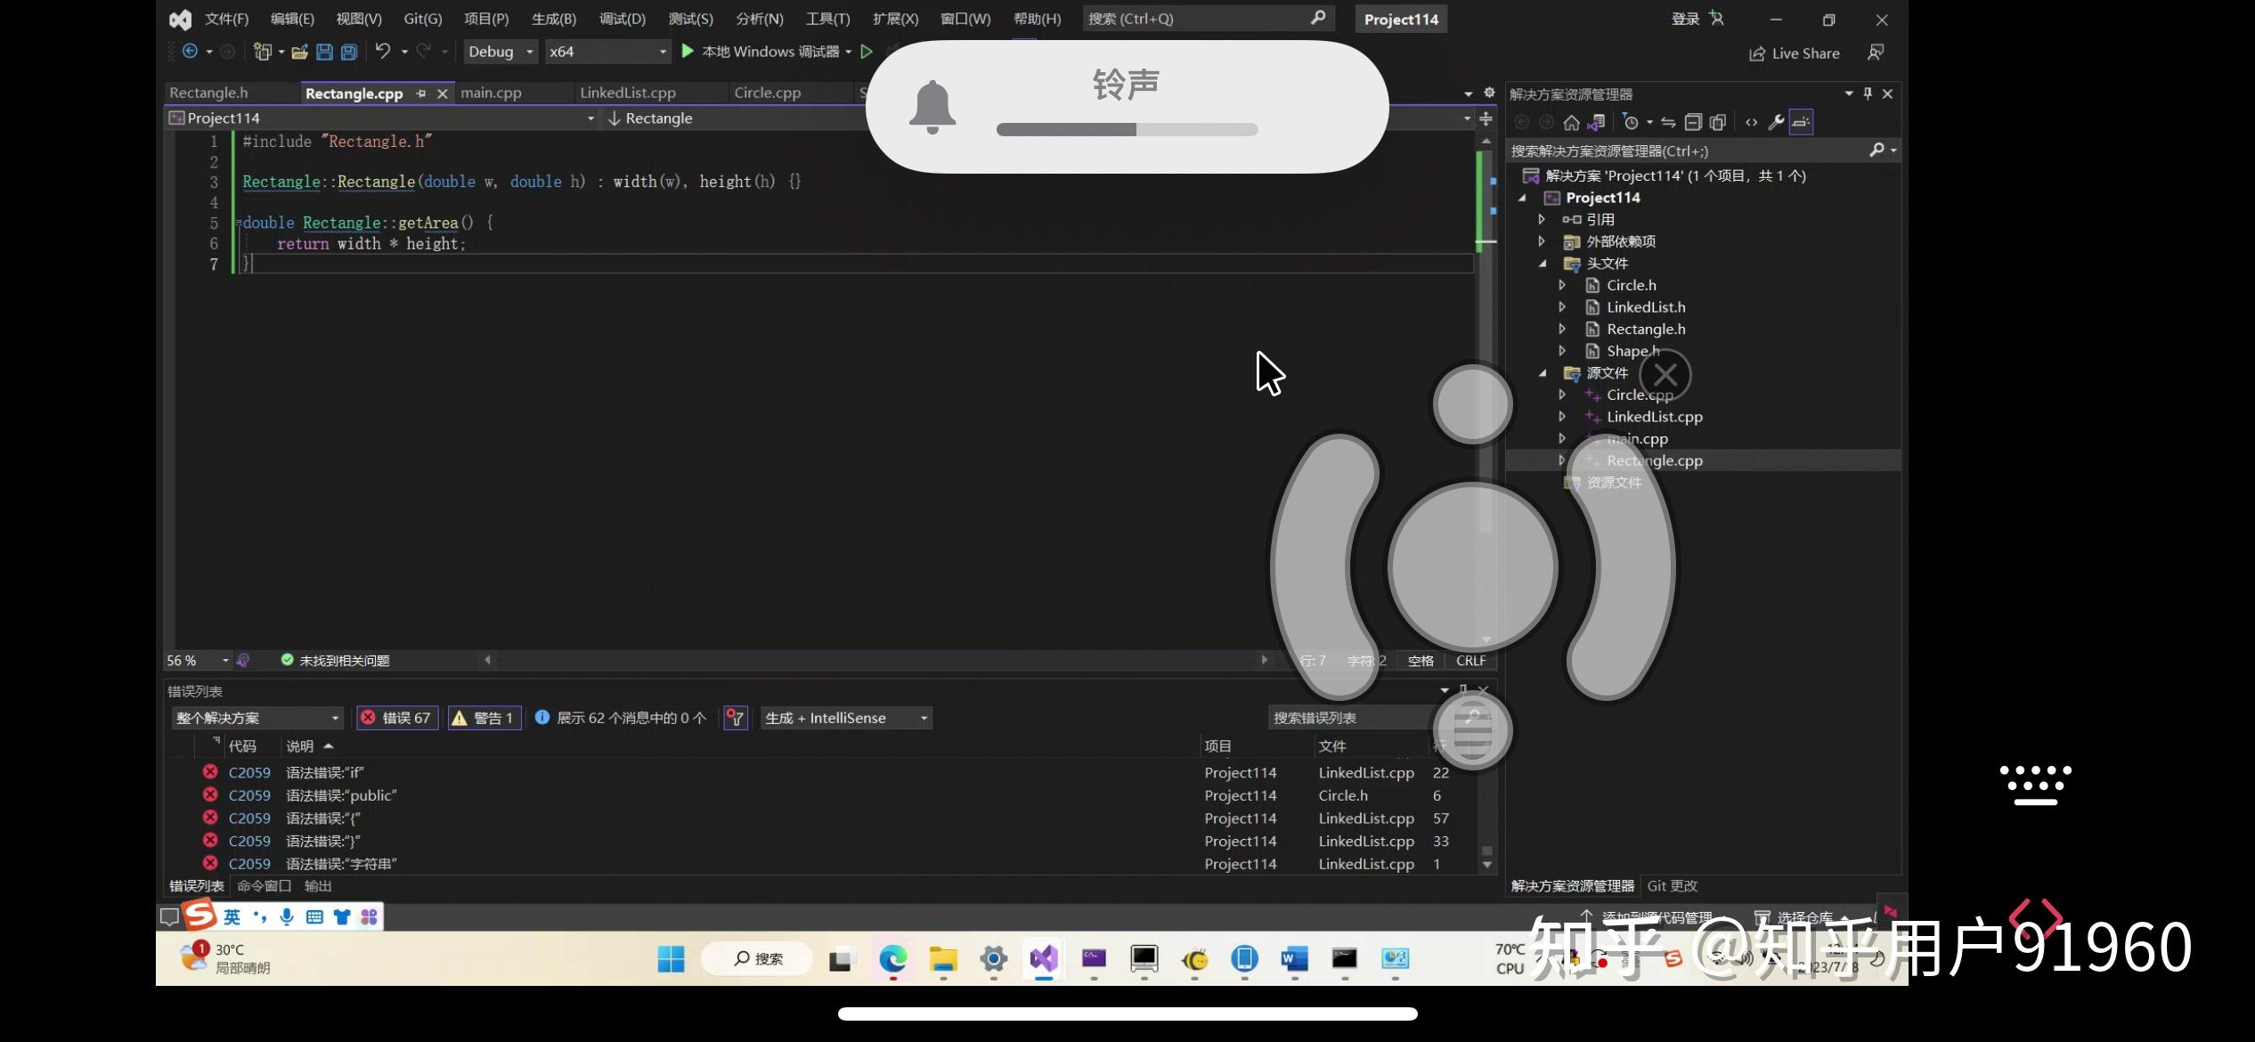Click the Sogou voice input microphone icon
The image size is (2255, 1042).
point(287,916)
